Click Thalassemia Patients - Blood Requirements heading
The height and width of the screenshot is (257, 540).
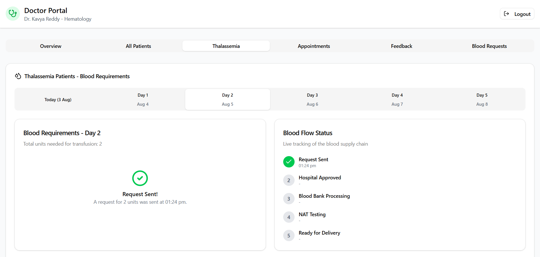(x=77, y=76)
